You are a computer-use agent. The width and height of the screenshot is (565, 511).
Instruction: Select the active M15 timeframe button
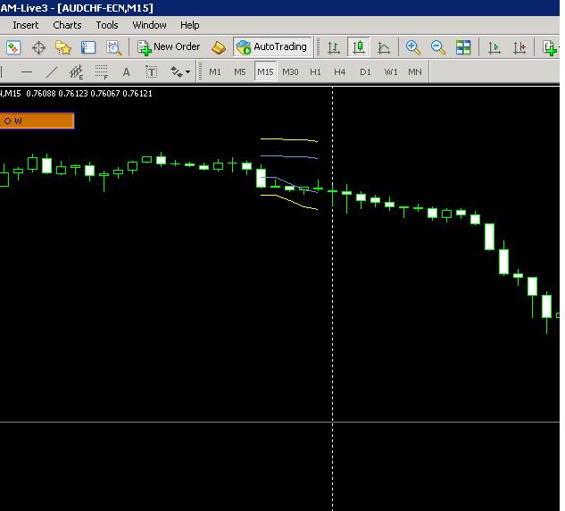(265, 72)
